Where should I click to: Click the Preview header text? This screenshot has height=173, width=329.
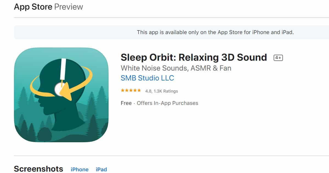[x=69, y=7]
